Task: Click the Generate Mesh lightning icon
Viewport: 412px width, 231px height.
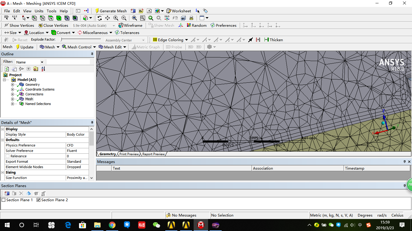Action: (x=97, y=11)
